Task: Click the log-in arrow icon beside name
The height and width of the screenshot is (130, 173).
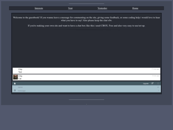Action: point(158,87)
